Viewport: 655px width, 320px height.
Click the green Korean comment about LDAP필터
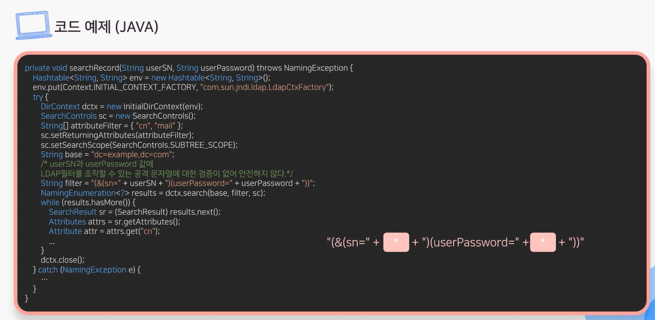tap(167, 174)
